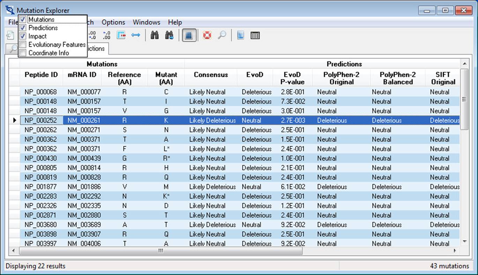Select the NP_001877 row
Viewport: 478px width, 275px height.
coord(40,187)
